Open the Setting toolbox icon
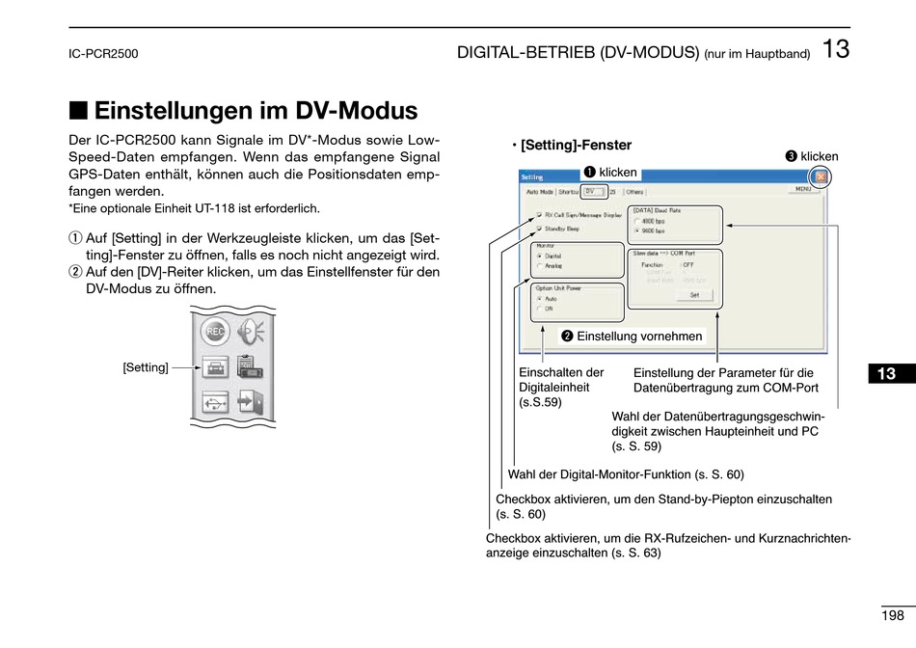The image size is (916, 648). click(215, 367)
